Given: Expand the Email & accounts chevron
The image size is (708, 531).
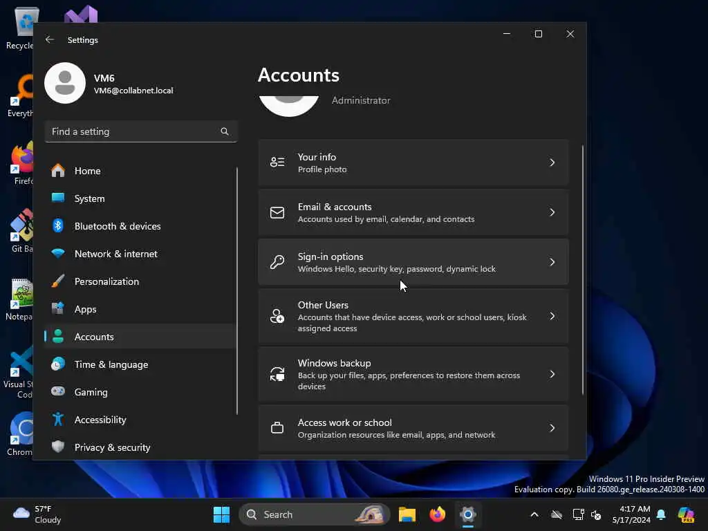Looking at the screenshot, I should [x=552, y=212].
